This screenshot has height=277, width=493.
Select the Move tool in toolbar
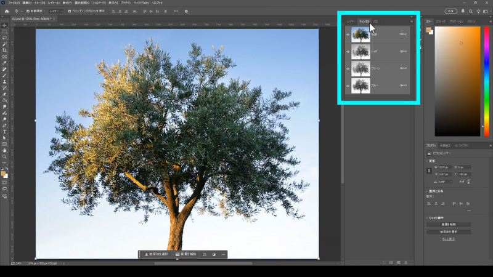(x=4, y=25)
